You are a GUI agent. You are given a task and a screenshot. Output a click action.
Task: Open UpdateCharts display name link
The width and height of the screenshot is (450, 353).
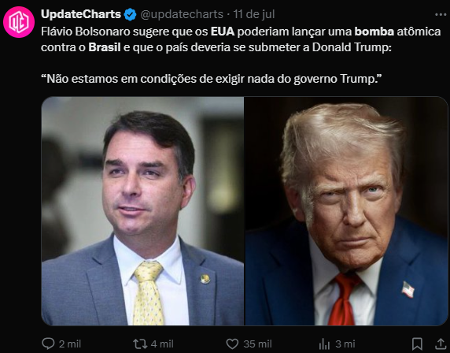pos(81,14)
